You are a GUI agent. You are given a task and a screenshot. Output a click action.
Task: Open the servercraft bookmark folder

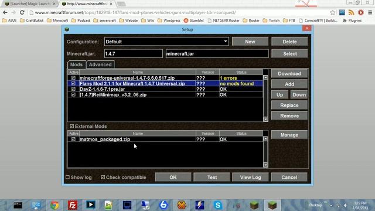(104, 21)
